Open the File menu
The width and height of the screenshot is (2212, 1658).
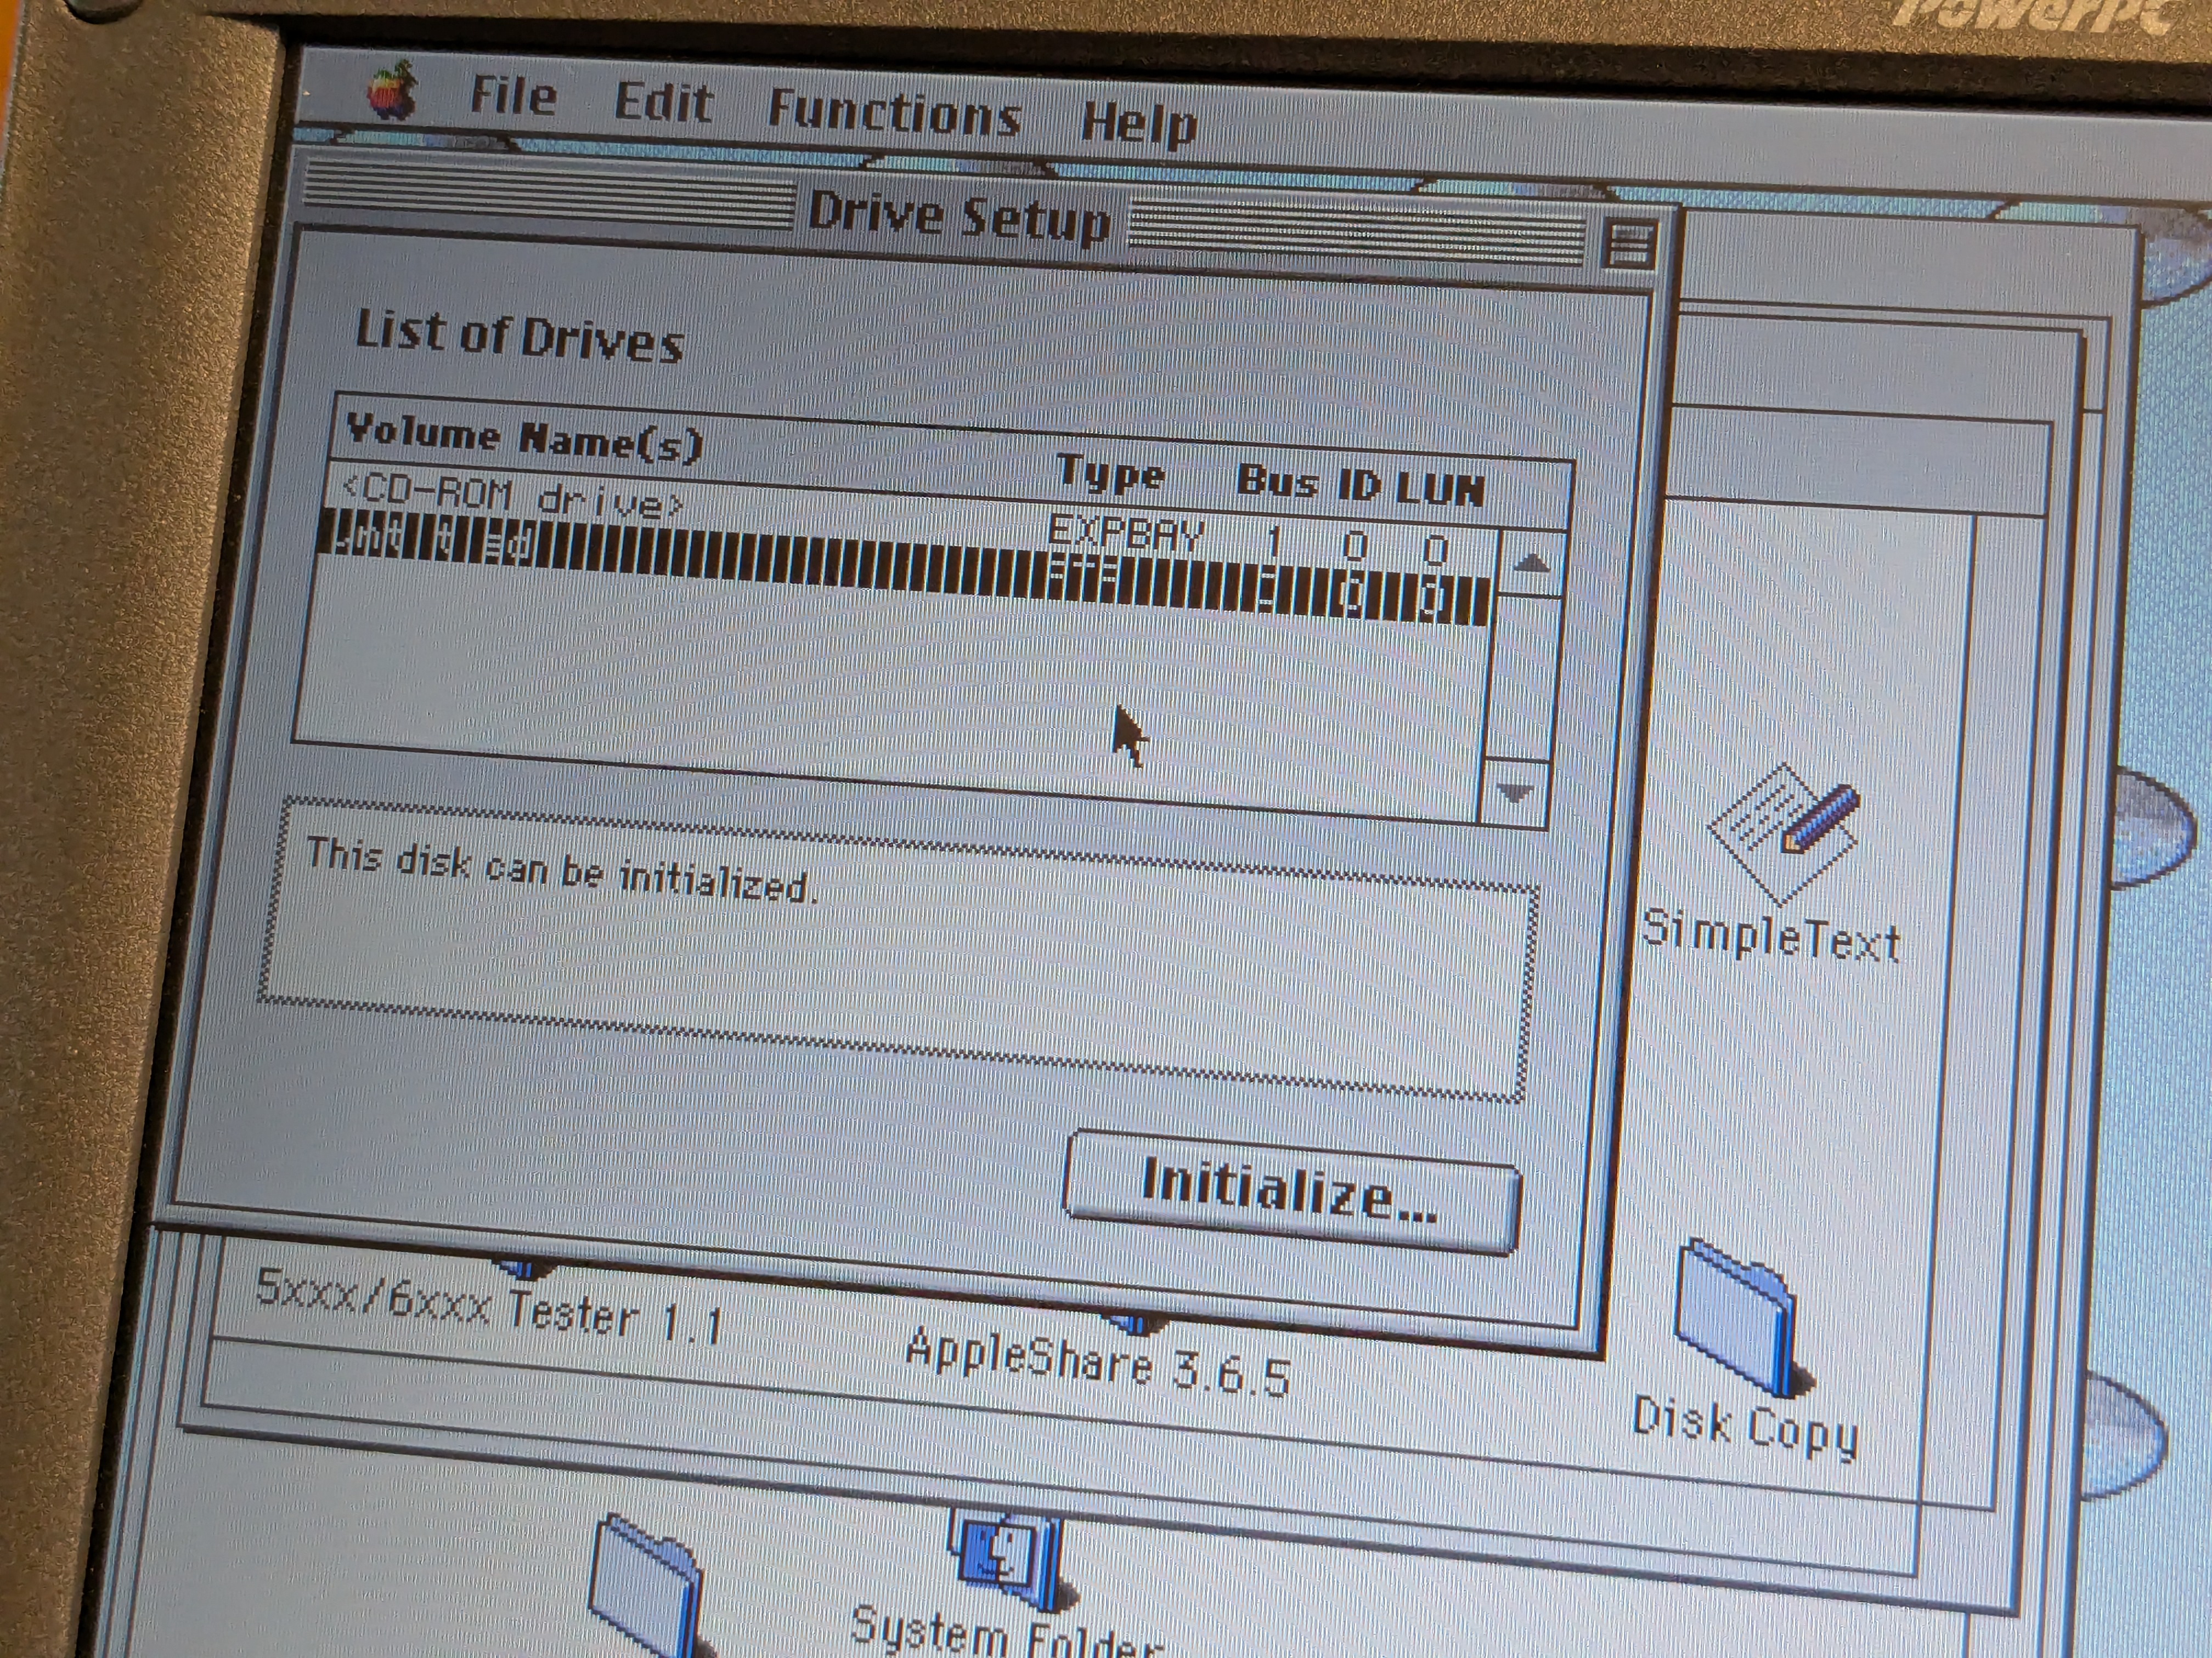coord(513,96)
